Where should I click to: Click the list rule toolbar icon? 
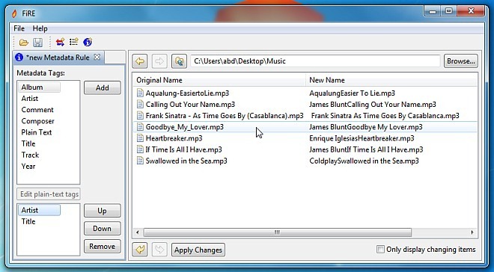73,42
